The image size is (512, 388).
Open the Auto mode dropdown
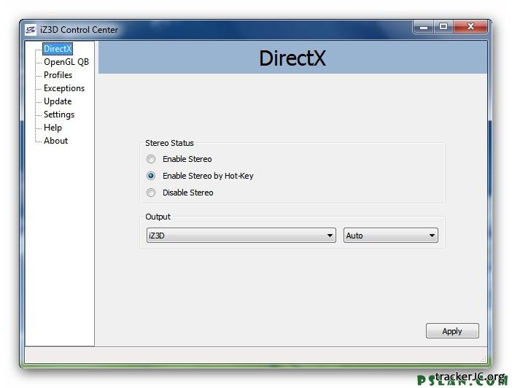pyautogui.click(x=390, y=236)
